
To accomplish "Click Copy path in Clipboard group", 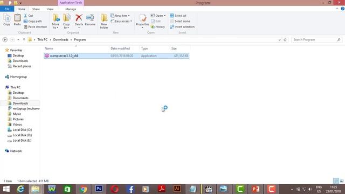I will [32, 21].
